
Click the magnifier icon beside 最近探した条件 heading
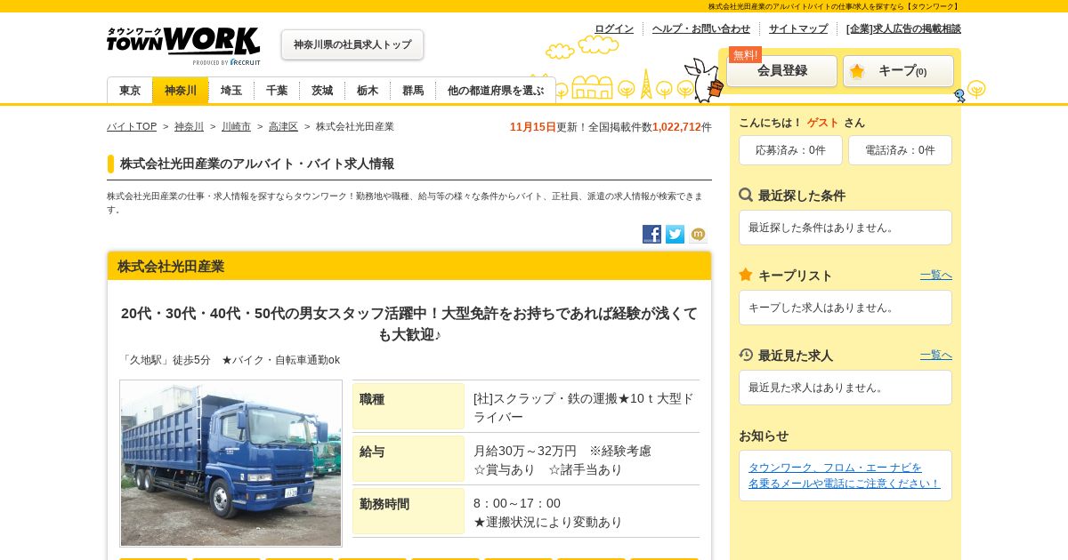[x=746, y=195]
